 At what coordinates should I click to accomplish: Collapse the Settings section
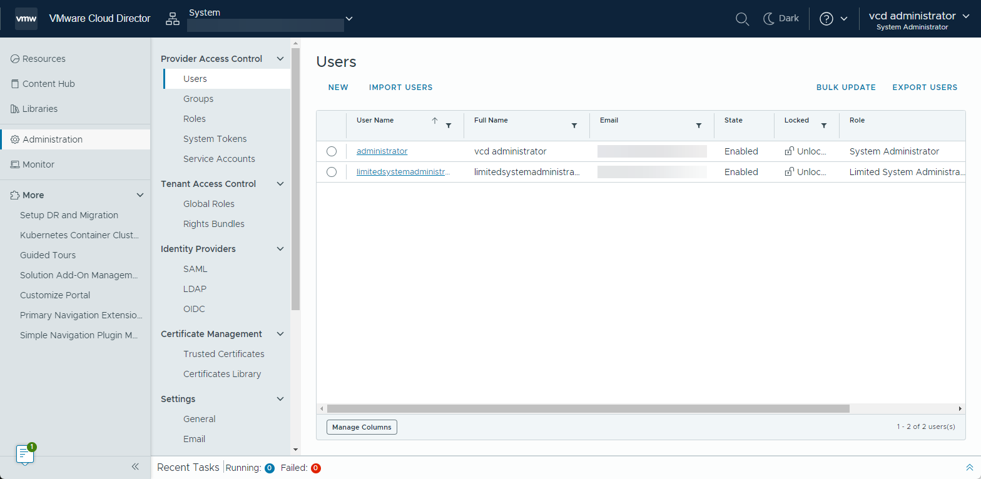point(280,399)
